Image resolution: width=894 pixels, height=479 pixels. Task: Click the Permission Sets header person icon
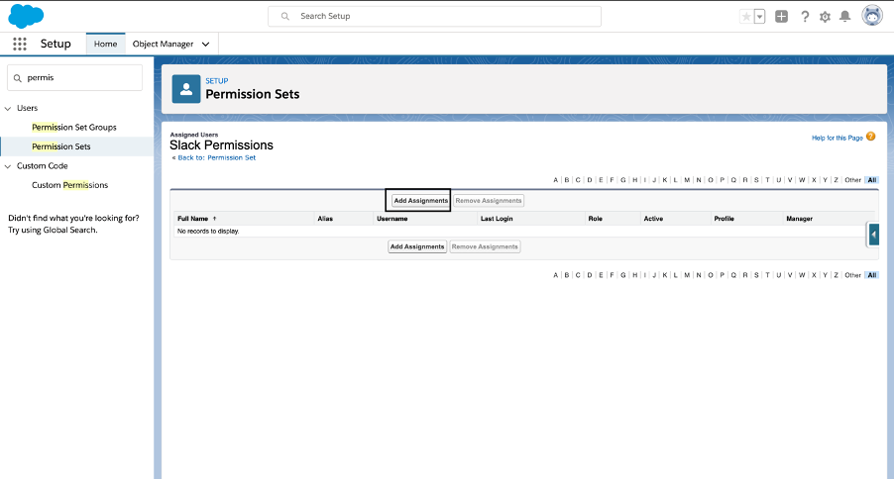pos(186,89)
